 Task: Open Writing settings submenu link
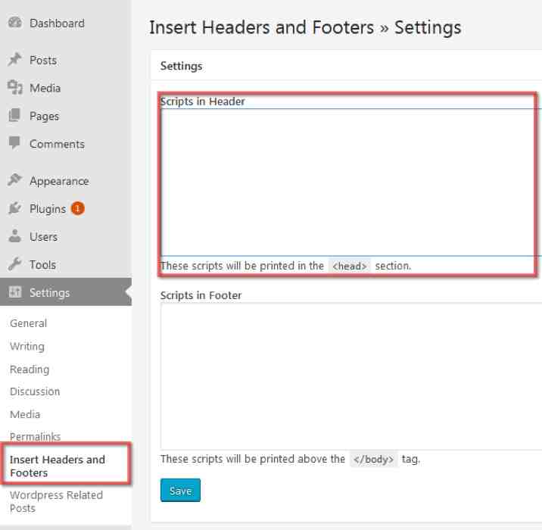tap(27, 346)
